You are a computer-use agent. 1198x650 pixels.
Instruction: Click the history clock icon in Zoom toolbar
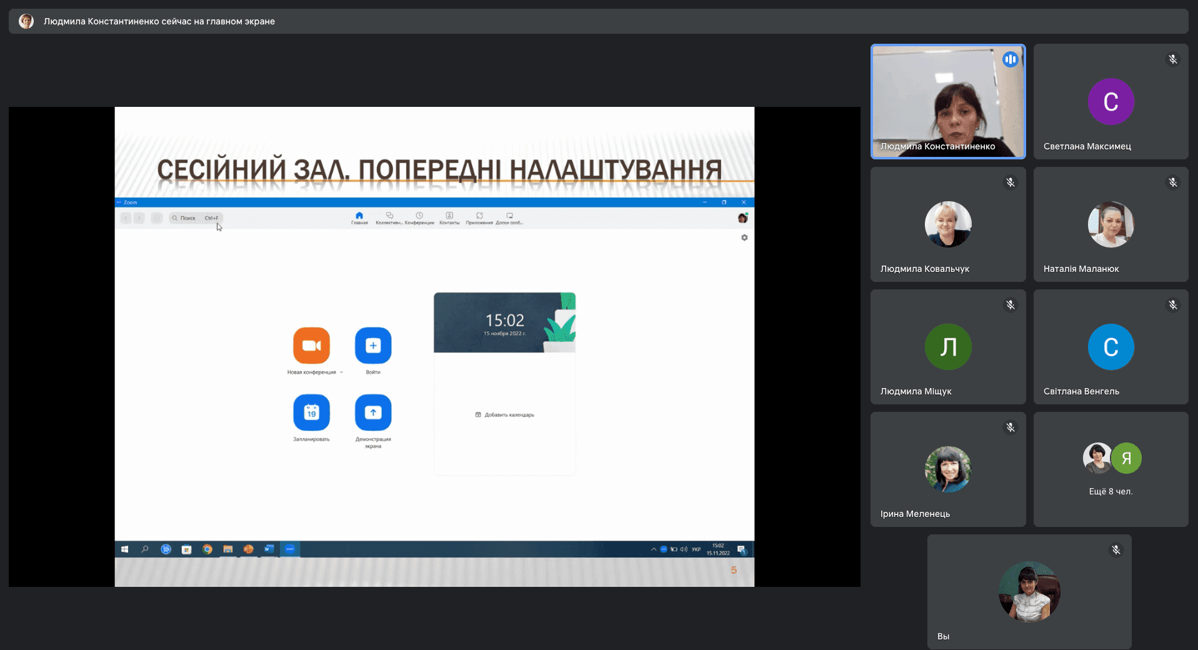click(157, 218)
